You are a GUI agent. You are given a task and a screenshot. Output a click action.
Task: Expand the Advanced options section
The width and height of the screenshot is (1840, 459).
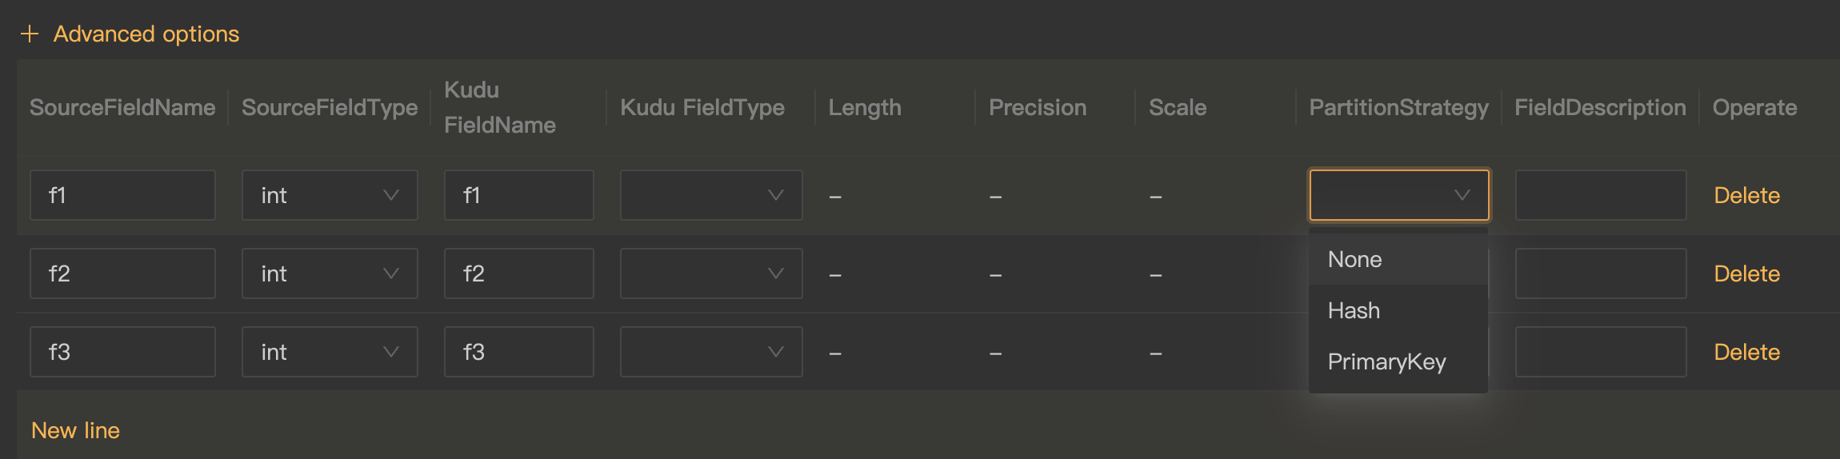click(x=146, y=34)
